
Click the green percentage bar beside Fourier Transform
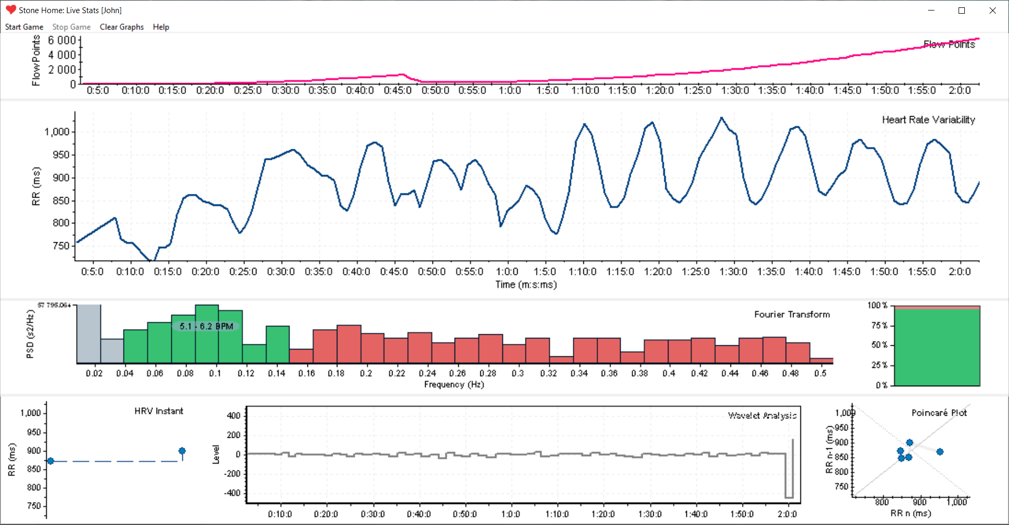click(937, 347)
